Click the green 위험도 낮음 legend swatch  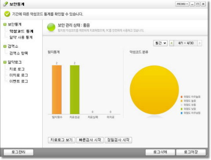tap(182, 109)
